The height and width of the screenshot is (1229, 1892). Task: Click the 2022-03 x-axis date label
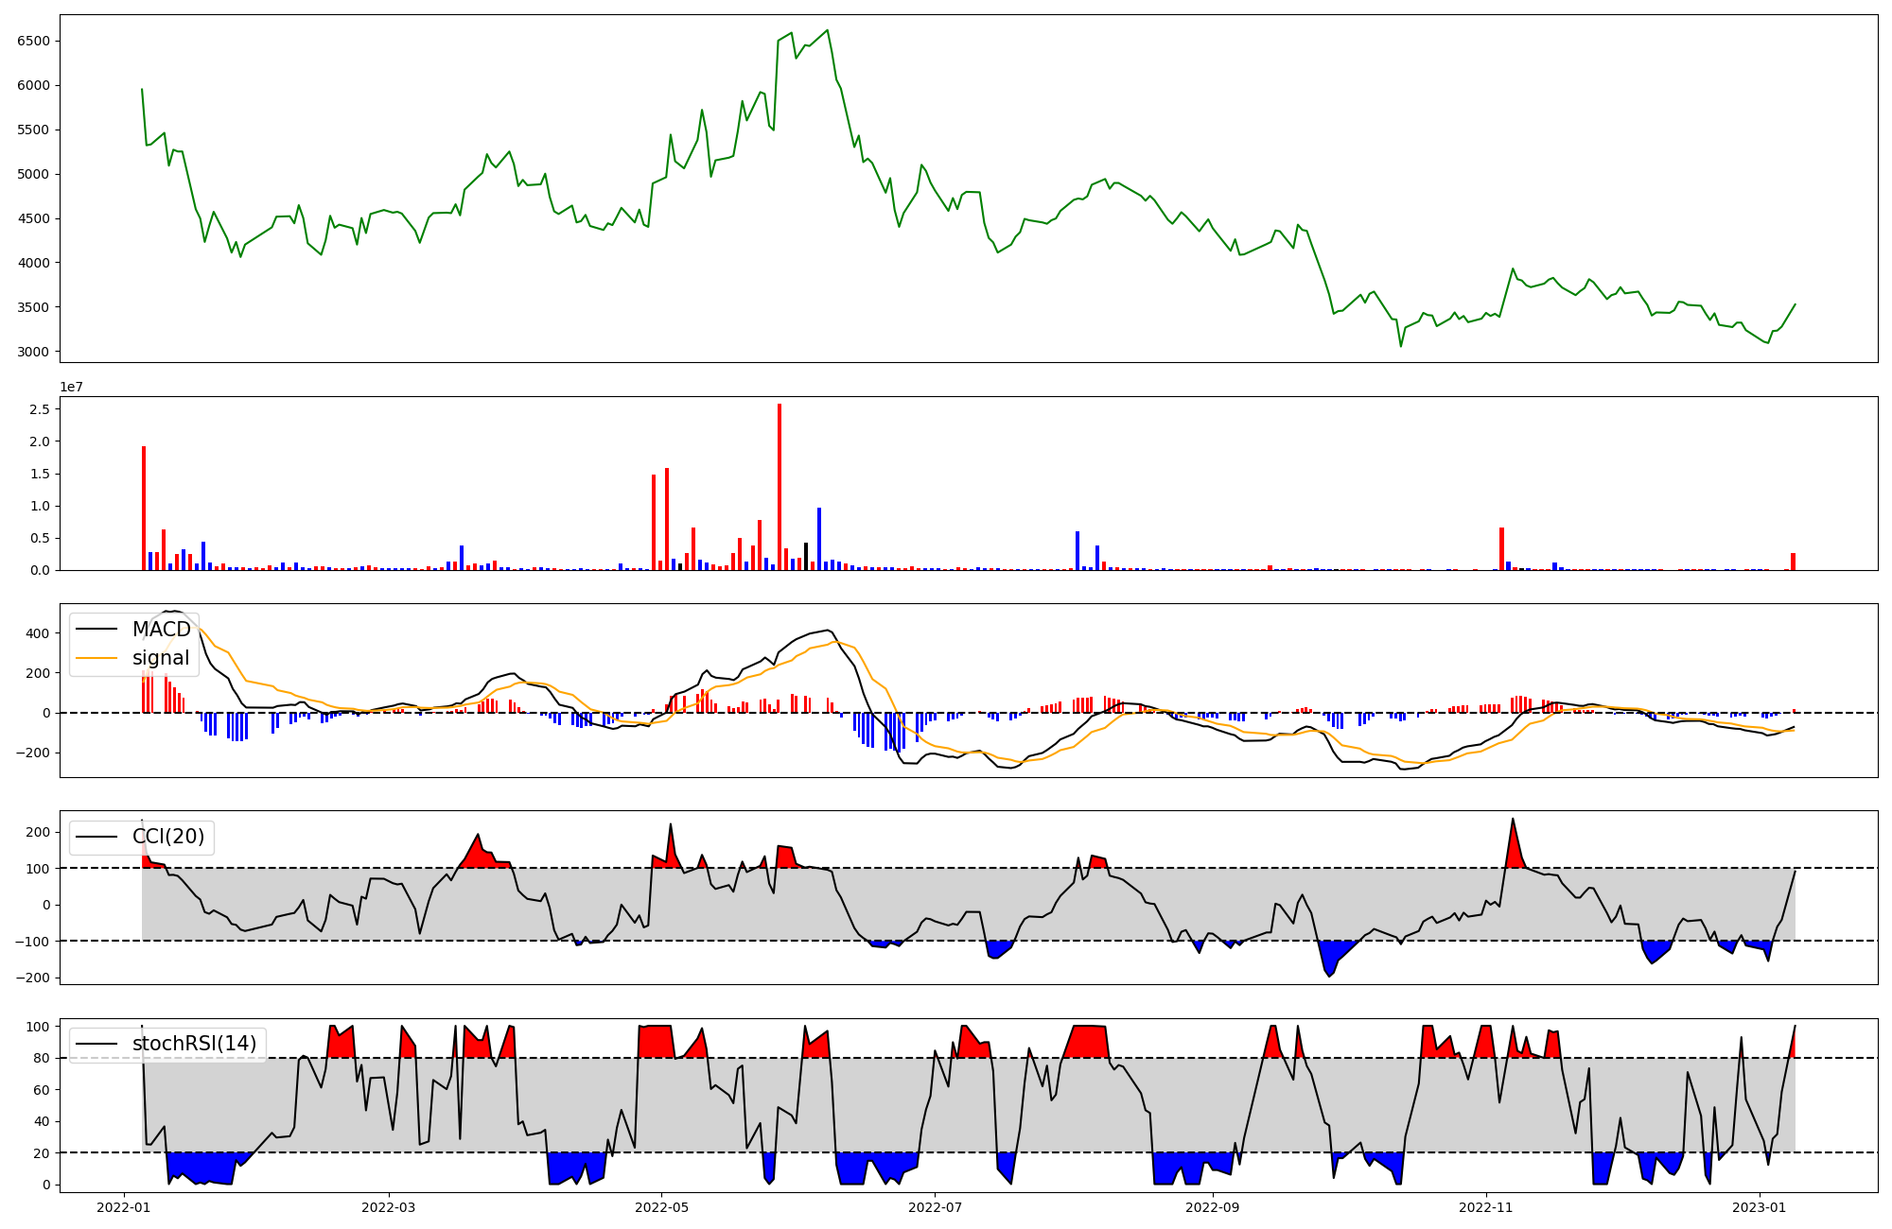click(x=389, y=1207)
